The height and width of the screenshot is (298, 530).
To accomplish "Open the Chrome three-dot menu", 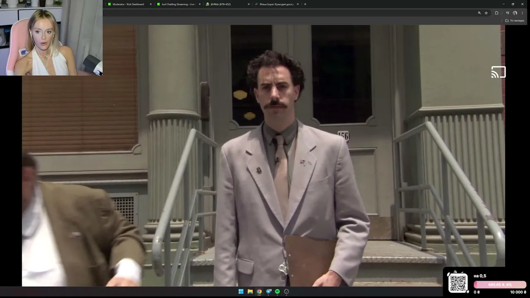I will pyautogui.click(x=522, y=13).
